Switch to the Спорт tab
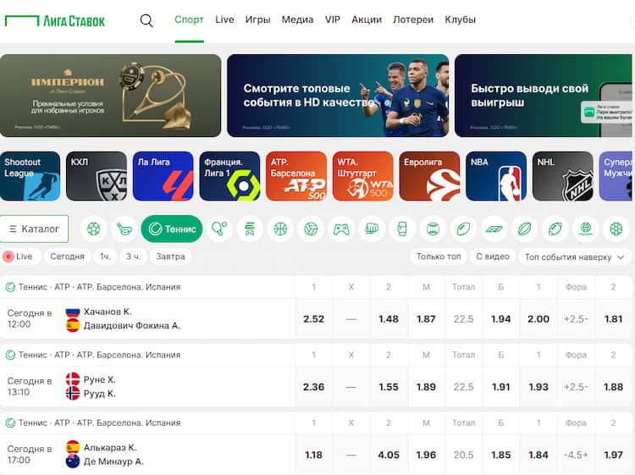Screen dimensions: 635x475 (189, 19)
